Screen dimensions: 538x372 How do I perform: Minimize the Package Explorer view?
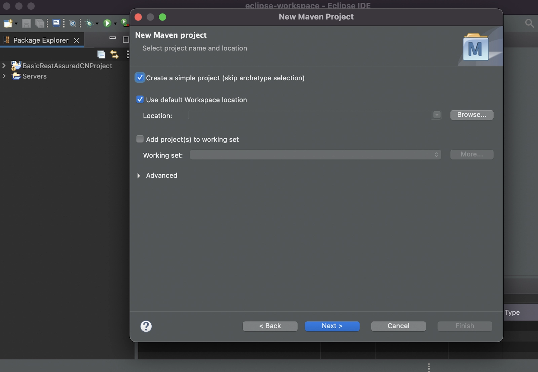click(113, 38)
